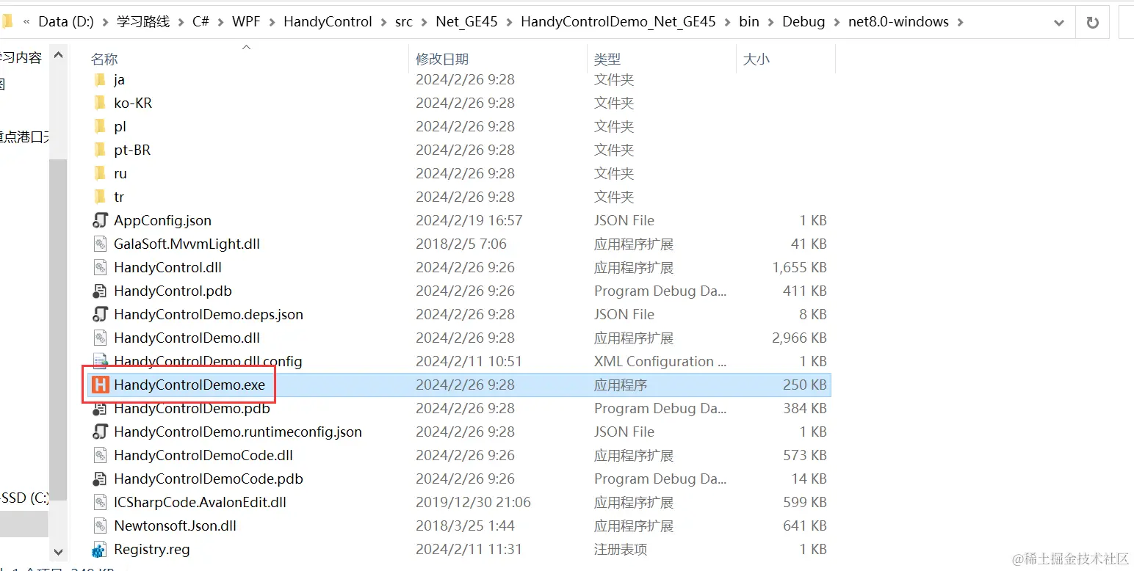Screen dimensions: 1134x571
Task: Click the HandyControlDemo.dll file icon
Action: coord(101,338)
